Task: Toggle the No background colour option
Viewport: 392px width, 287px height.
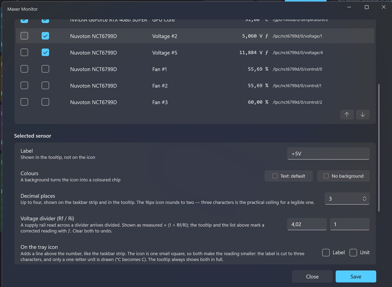Action: point(343,176)
